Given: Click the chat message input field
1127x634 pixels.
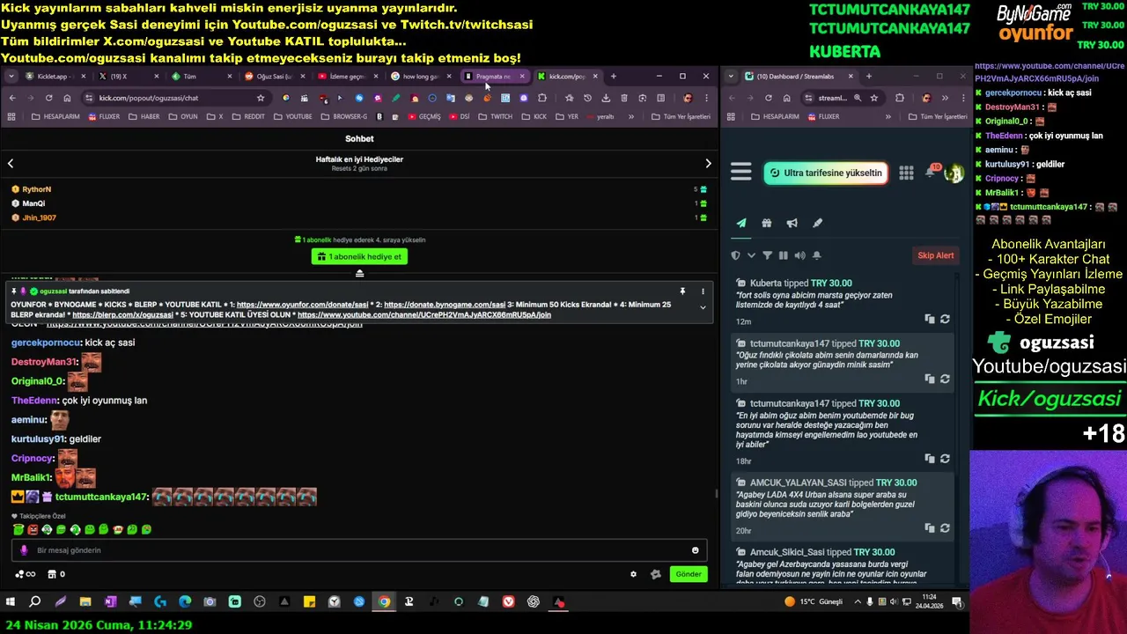Looking at the screenshot, I should click(x=359, y=550).
